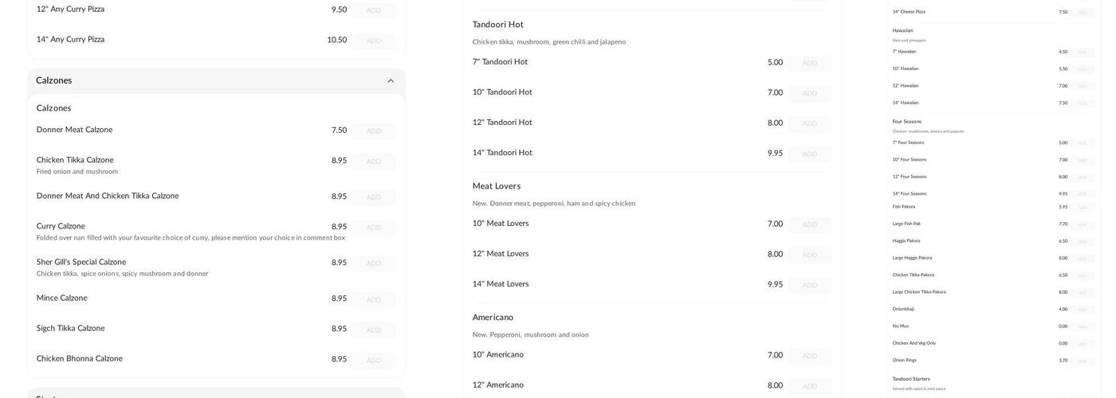Add 14" Meat Lovers pizza
This screenshot has height=398, width=1116.
[x=809, y=285]
